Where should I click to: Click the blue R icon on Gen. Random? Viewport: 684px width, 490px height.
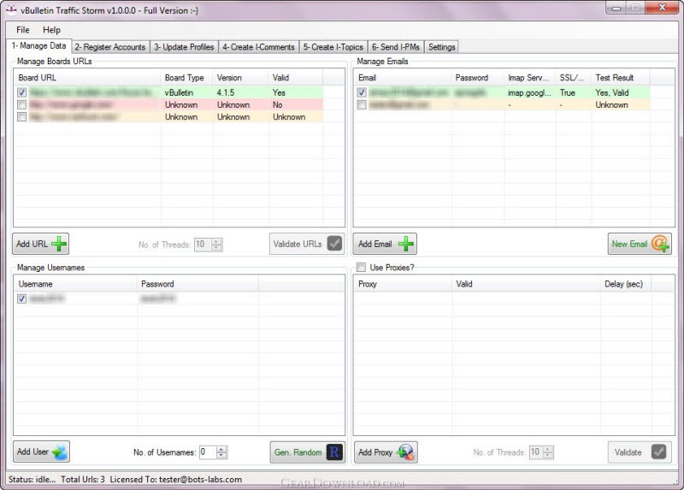click(x=334, y=452)
